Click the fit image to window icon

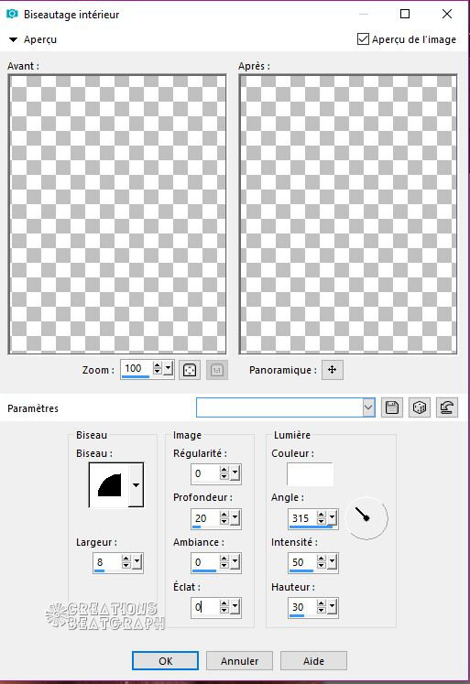tap(190, 370)
